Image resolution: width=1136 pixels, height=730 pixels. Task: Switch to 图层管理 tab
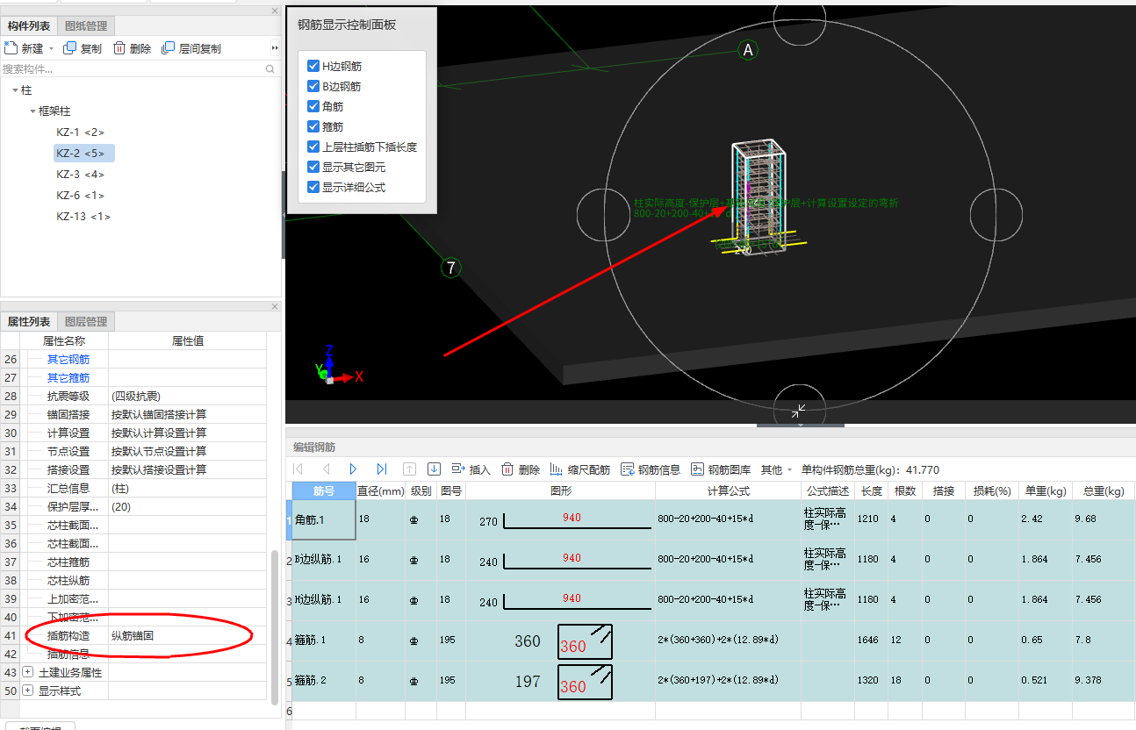tap(86, 321)
